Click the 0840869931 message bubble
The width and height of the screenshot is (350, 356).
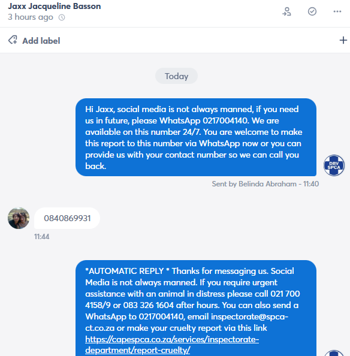pyautogui.click(x=67, y=218)
